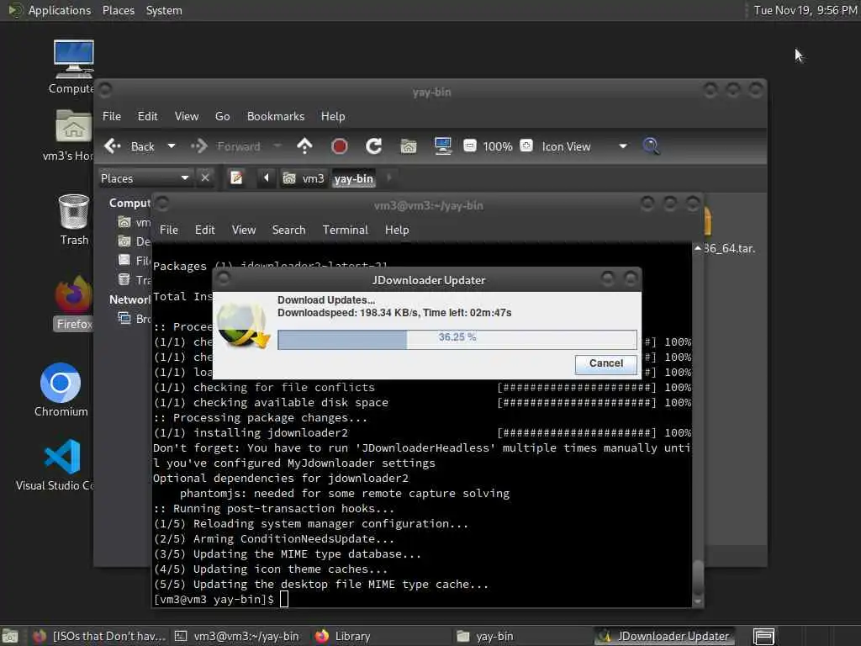Select the Chromium desktop icon
861x646 pixels.
(61, 389)
